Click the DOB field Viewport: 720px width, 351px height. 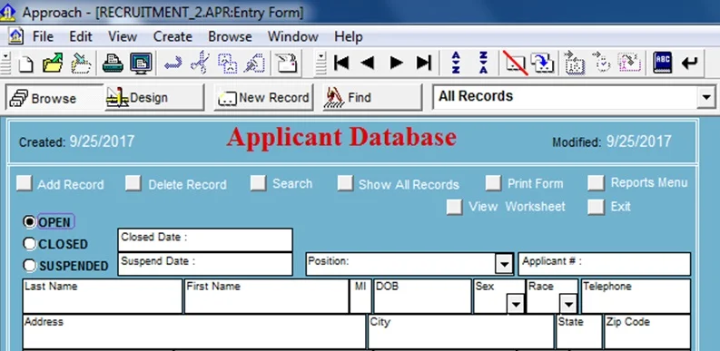click(x=422, y=297)
